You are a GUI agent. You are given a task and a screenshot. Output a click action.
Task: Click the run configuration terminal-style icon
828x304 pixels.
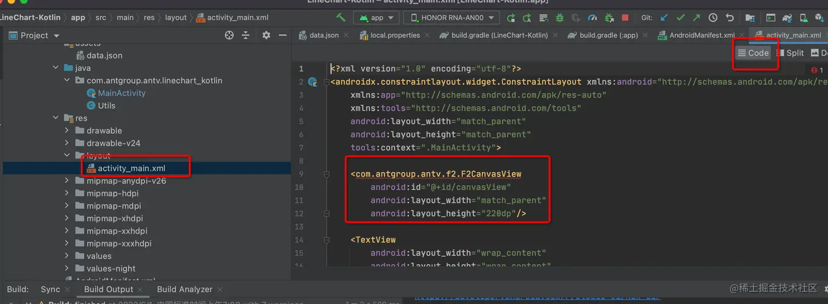(x=771, y=17)
